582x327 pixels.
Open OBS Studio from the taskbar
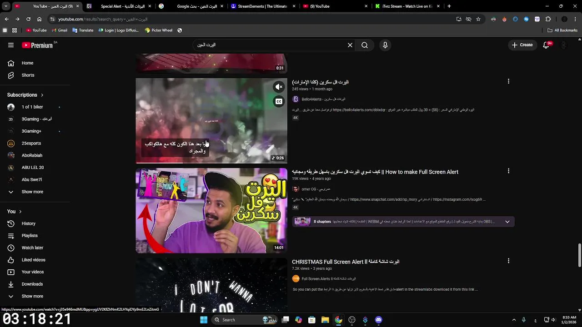[x=352, y=320]
